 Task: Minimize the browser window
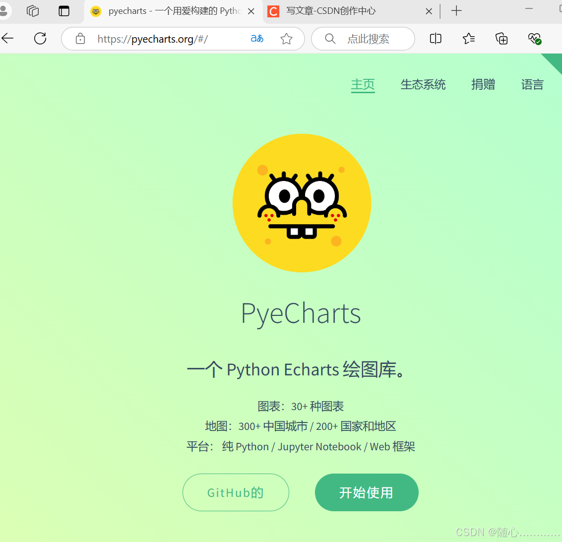(529, 8)
